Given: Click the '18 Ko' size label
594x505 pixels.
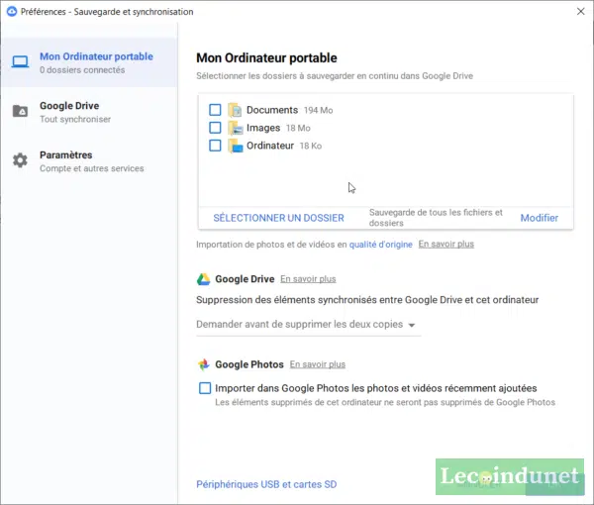Looking at the screenshot, I should [311, 146].
